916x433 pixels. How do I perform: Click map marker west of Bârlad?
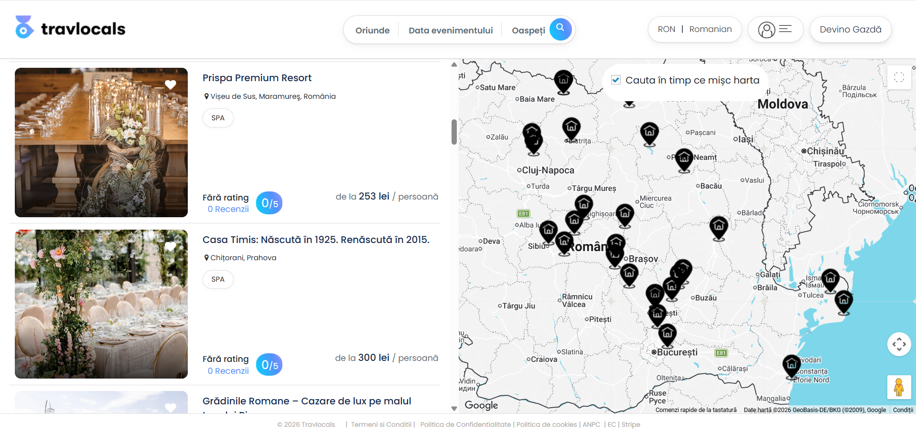click(719, 228)
